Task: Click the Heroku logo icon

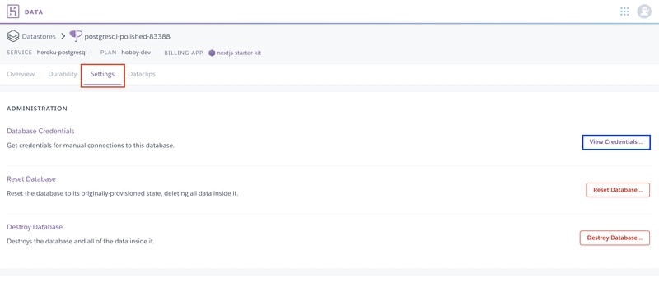Action: point(13,12)
